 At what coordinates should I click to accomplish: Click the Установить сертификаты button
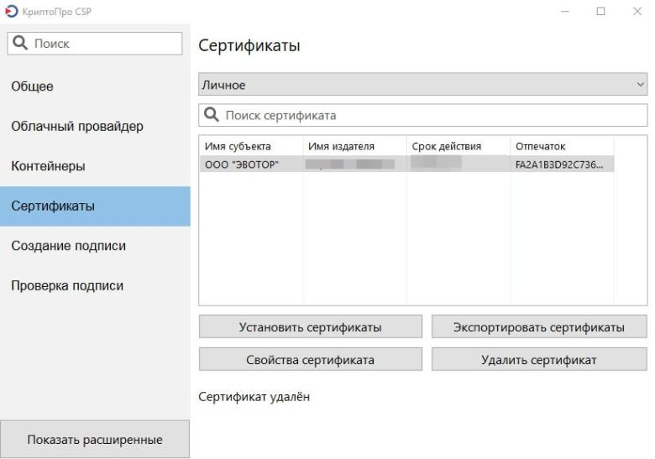pos(311,326)
